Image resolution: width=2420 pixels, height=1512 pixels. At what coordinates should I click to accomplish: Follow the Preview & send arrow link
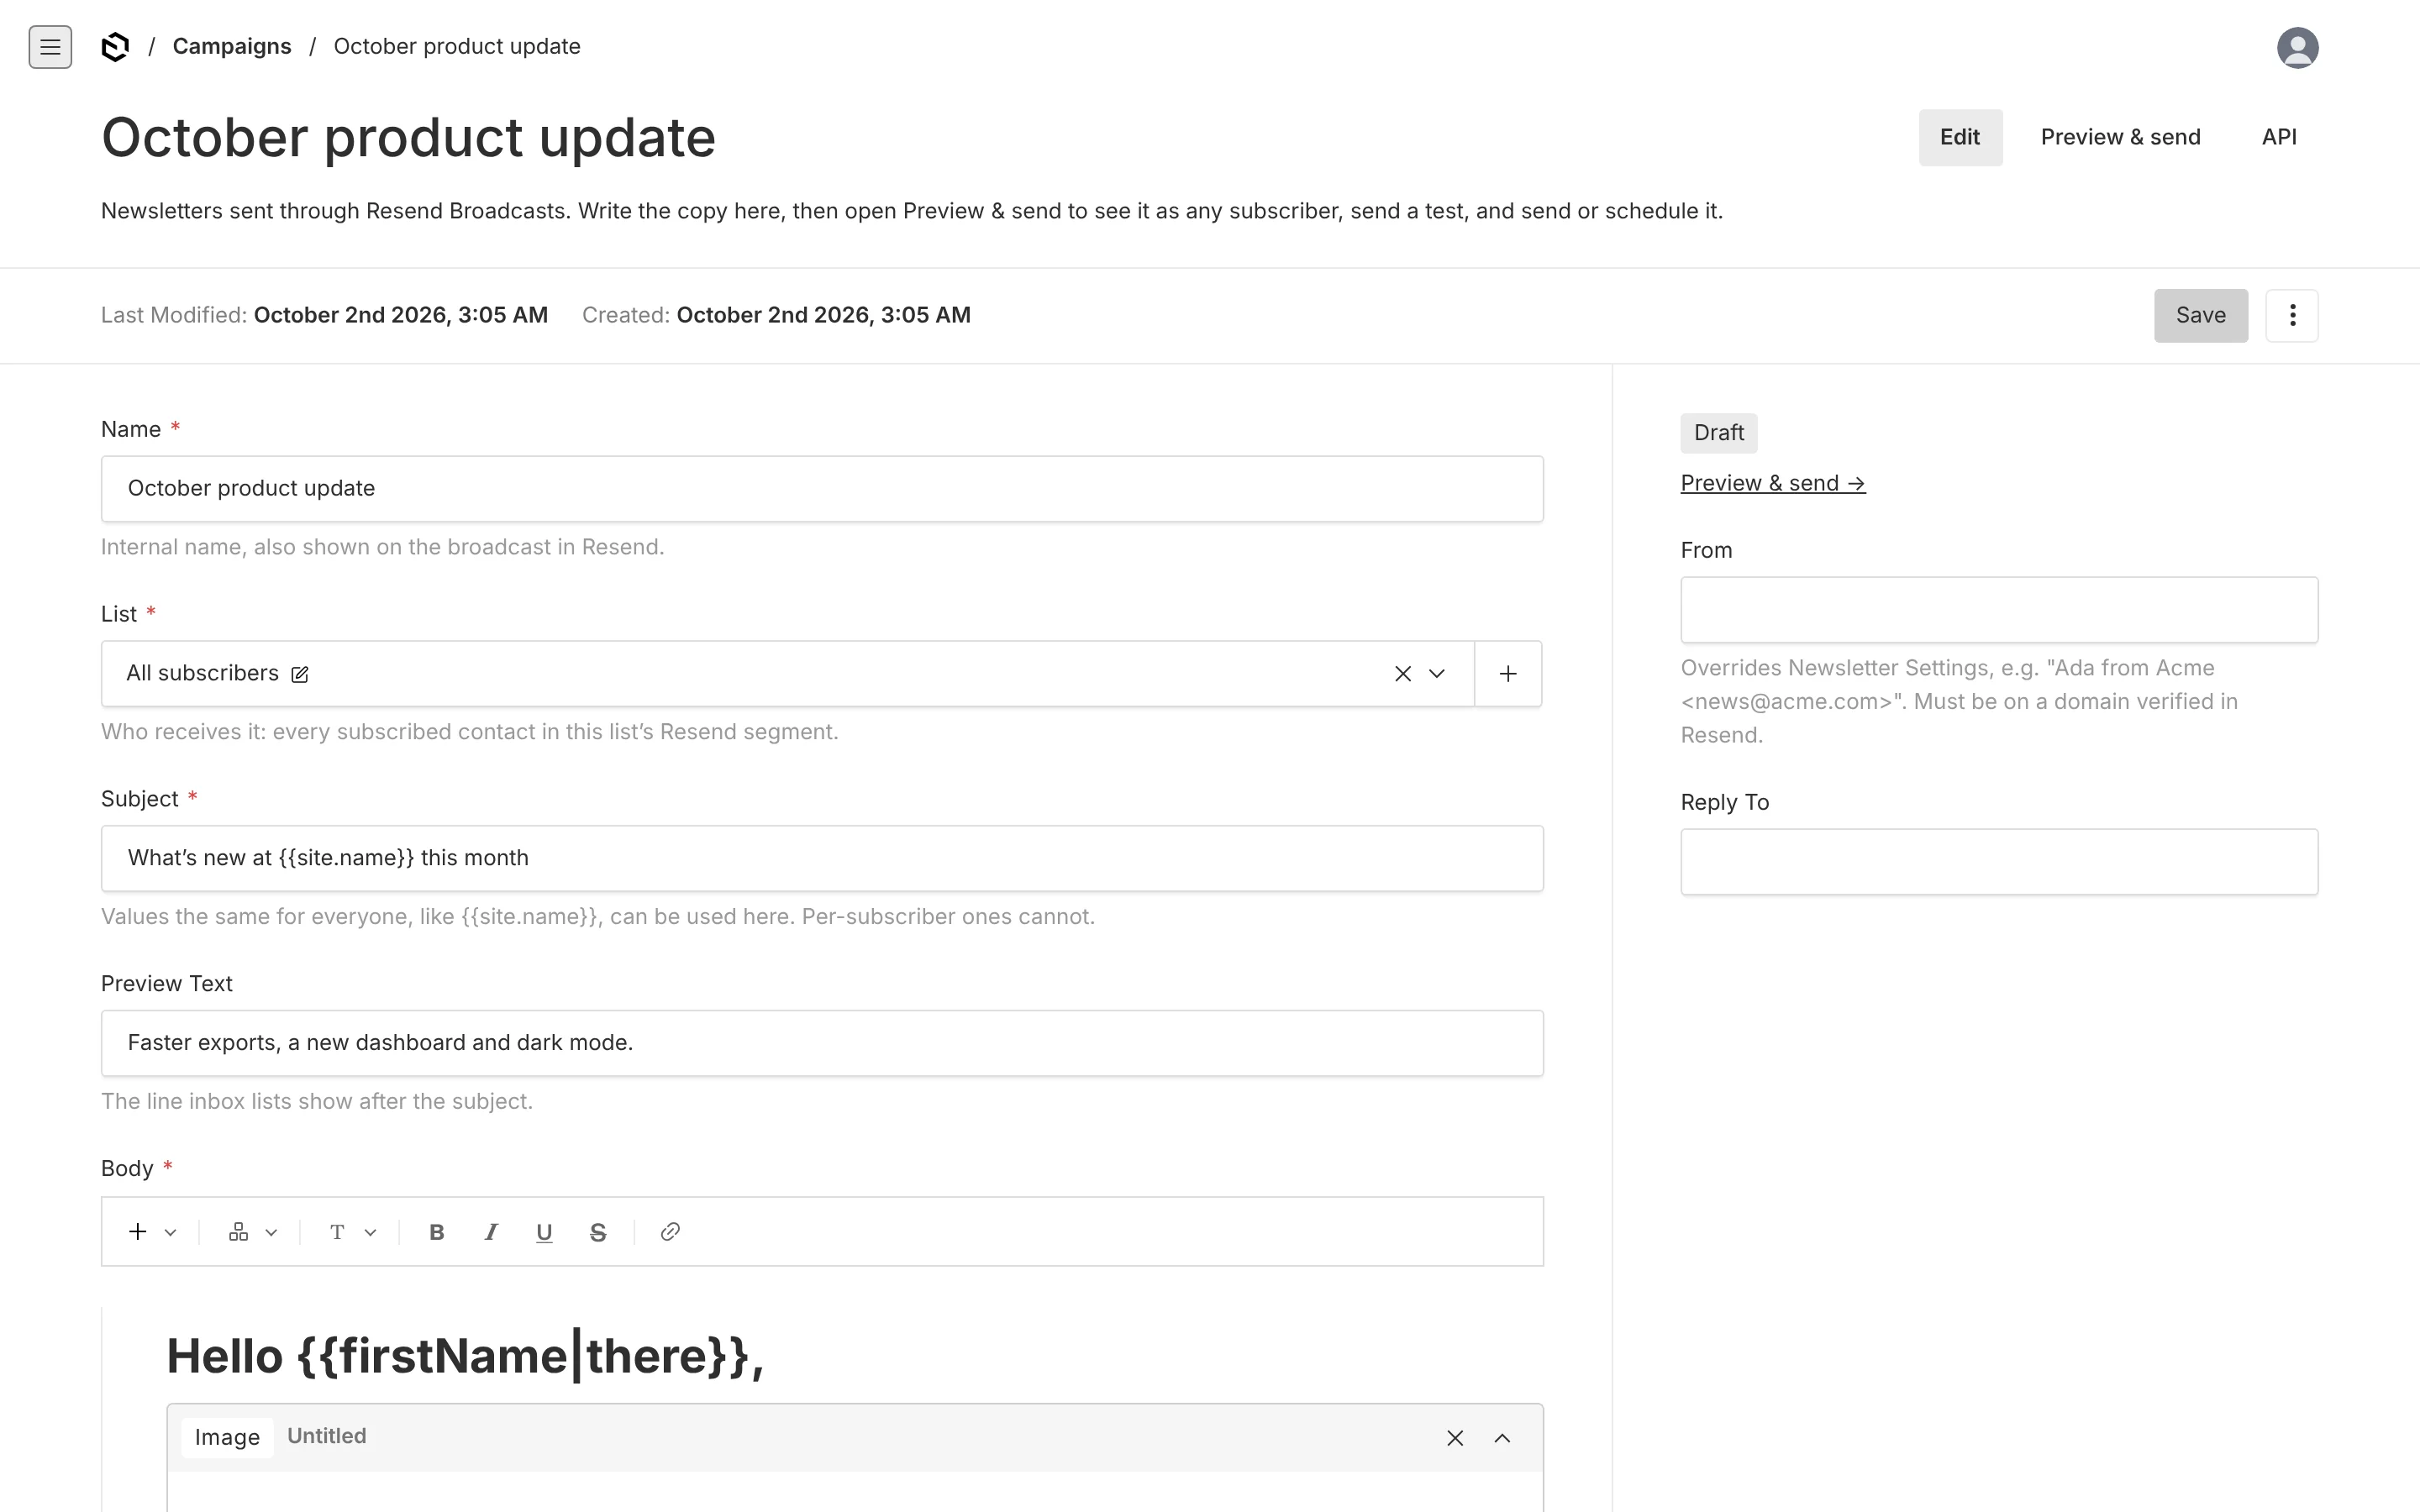[x=1772, y=483]
